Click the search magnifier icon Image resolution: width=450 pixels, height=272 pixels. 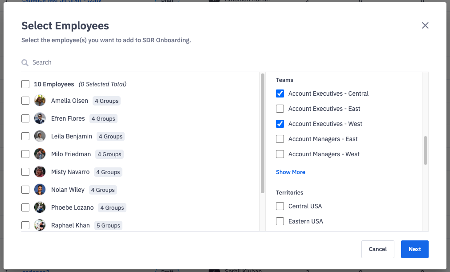pos(25,63)
